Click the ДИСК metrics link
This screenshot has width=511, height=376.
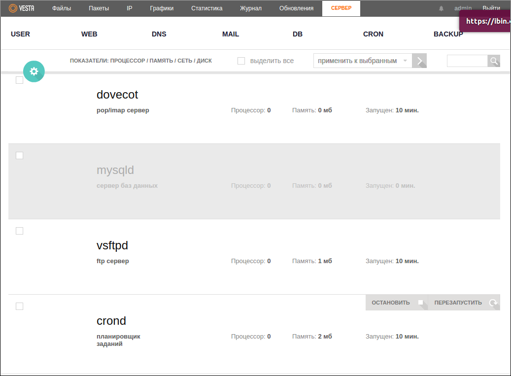[204, 61]
